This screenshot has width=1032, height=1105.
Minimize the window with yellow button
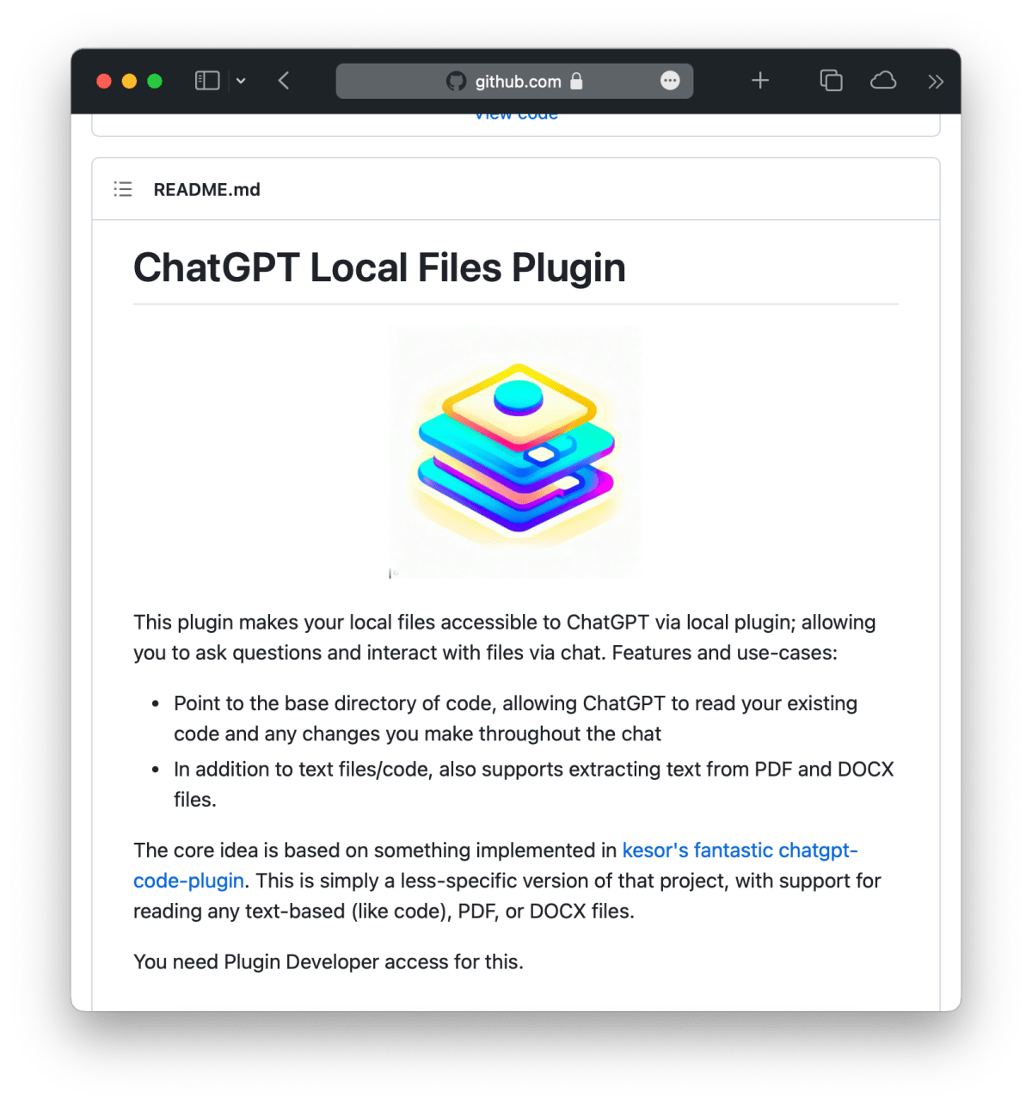click(x=129, y=81)
